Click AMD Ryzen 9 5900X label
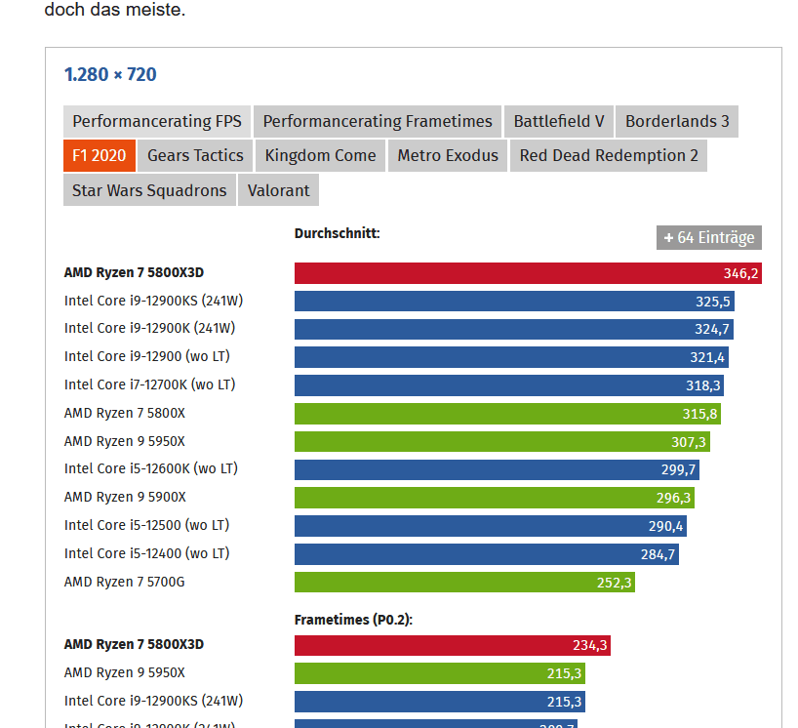The height and width of the screenshot is (728, 798). tap(125, 497)
